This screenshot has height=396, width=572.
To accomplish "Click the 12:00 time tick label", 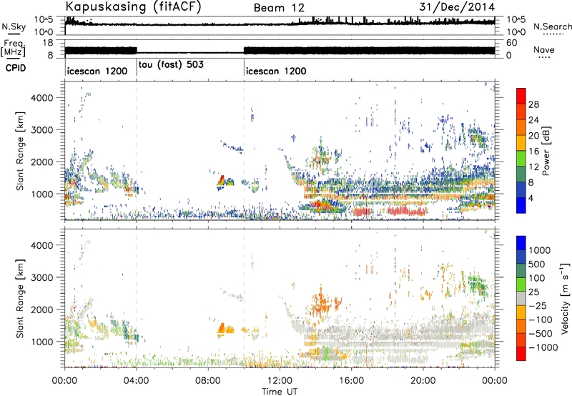I will click(x=280, y=381).
